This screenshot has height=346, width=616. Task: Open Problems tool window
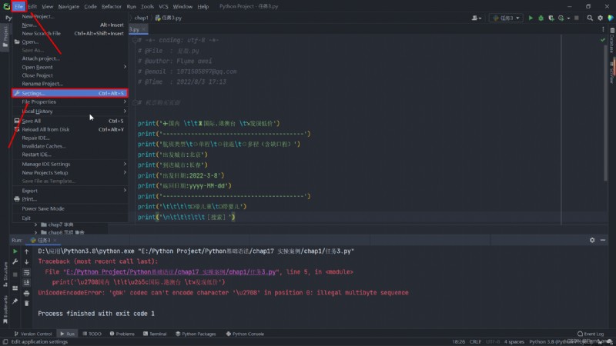pos(122,334)
